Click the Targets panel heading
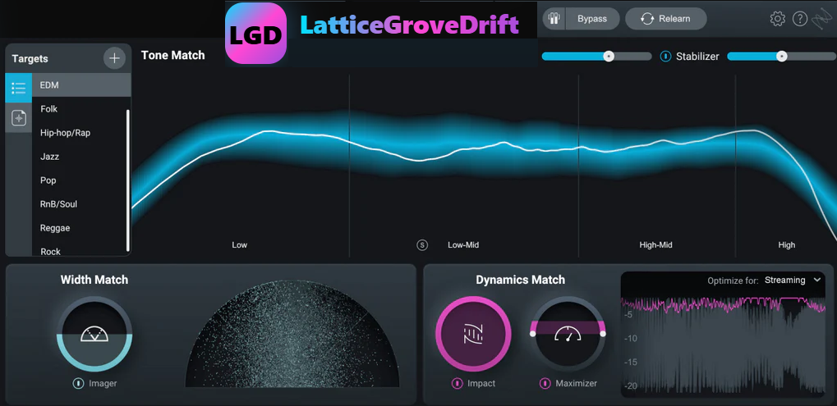 pos(30,58)
